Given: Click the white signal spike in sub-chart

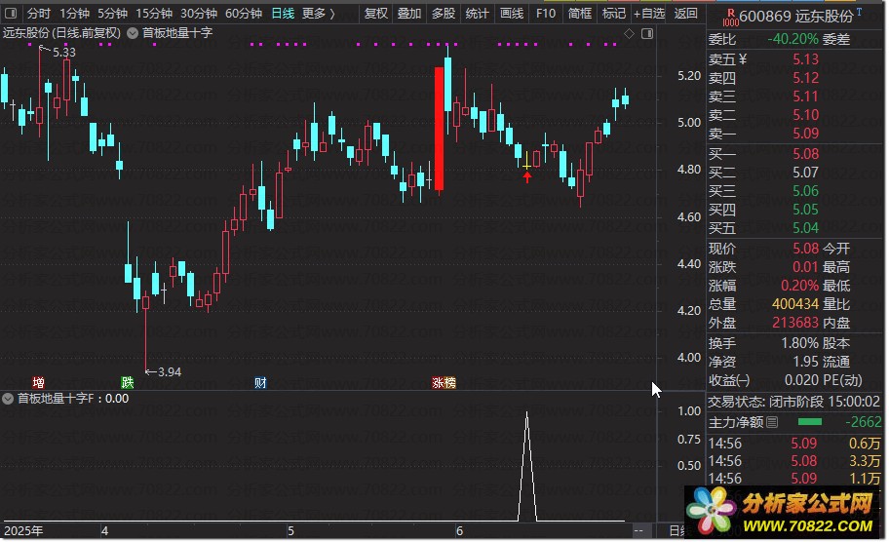Looking at the screenshot, I should point(527,466).
